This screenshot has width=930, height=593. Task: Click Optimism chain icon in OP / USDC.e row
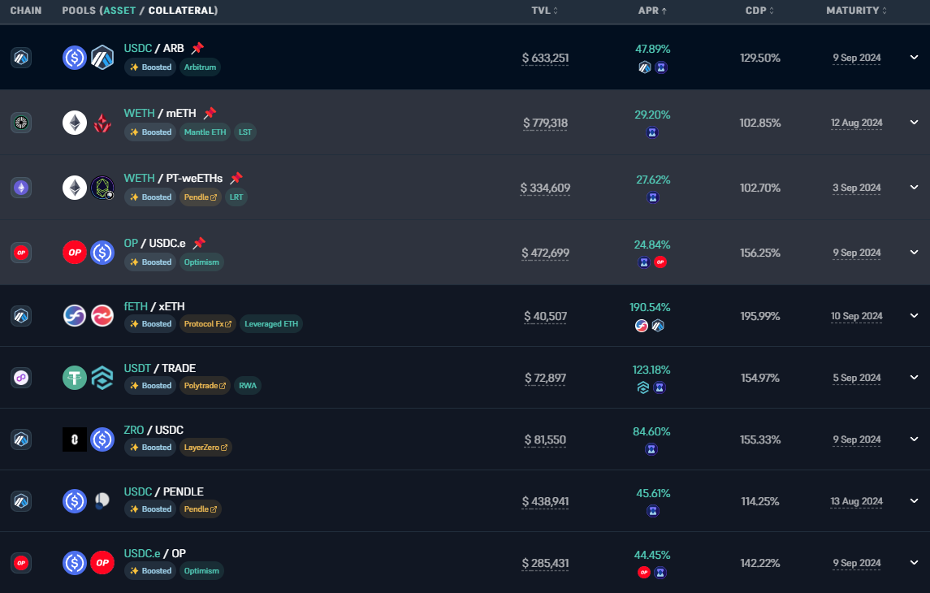coord(21,253)
